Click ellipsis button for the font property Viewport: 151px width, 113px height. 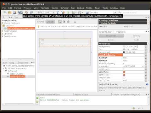point(146,49)
